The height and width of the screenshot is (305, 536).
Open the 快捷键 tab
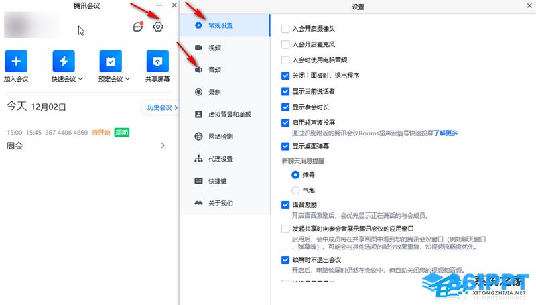224,181
